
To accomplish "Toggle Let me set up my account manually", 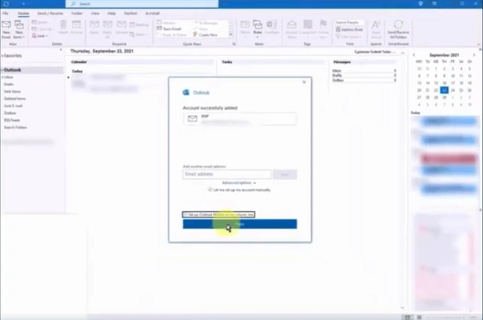I will click(210, 190).
